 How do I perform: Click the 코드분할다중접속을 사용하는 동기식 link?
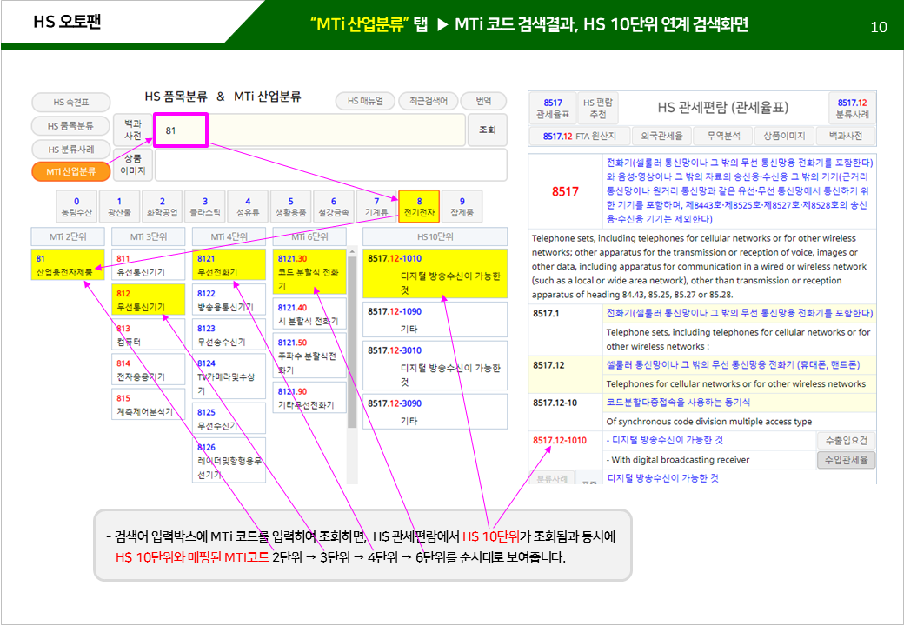(678, 403)
